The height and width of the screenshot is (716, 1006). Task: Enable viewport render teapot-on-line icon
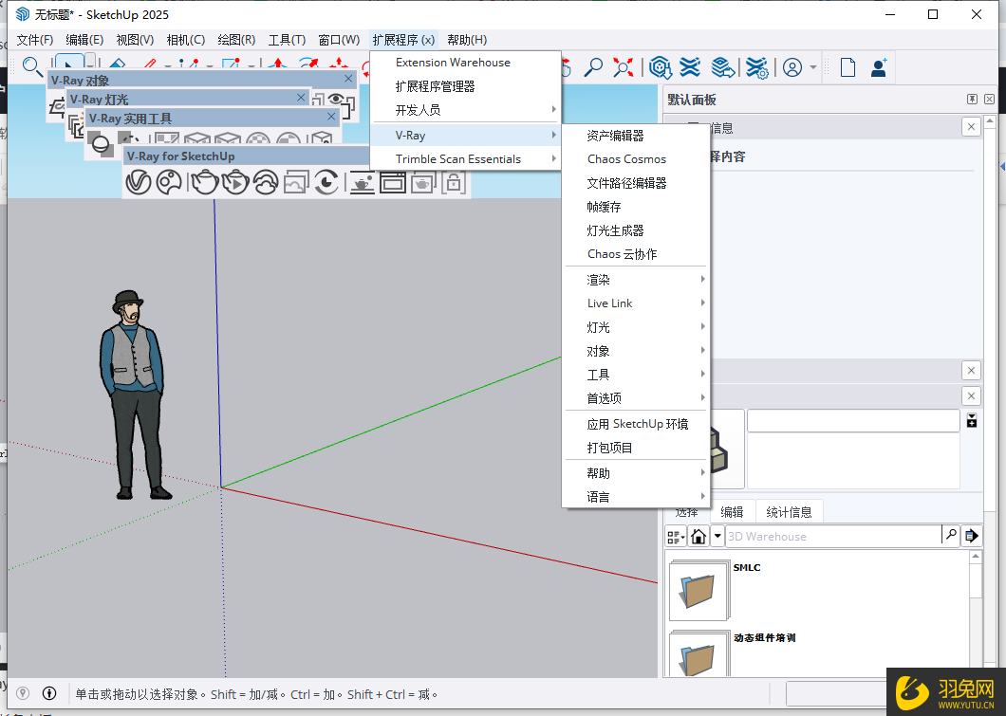(363, 182)
